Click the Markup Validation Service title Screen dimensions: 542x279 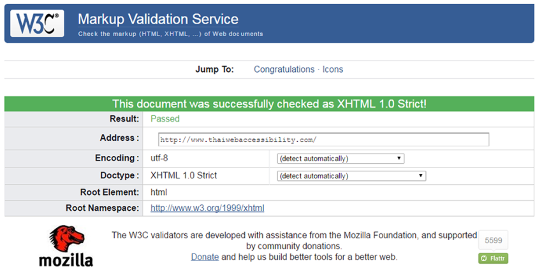click(158, 19)
